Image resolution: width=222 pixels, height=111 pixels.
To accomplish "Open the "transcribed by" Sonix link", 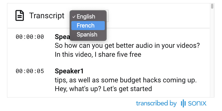I will [171, 103].
